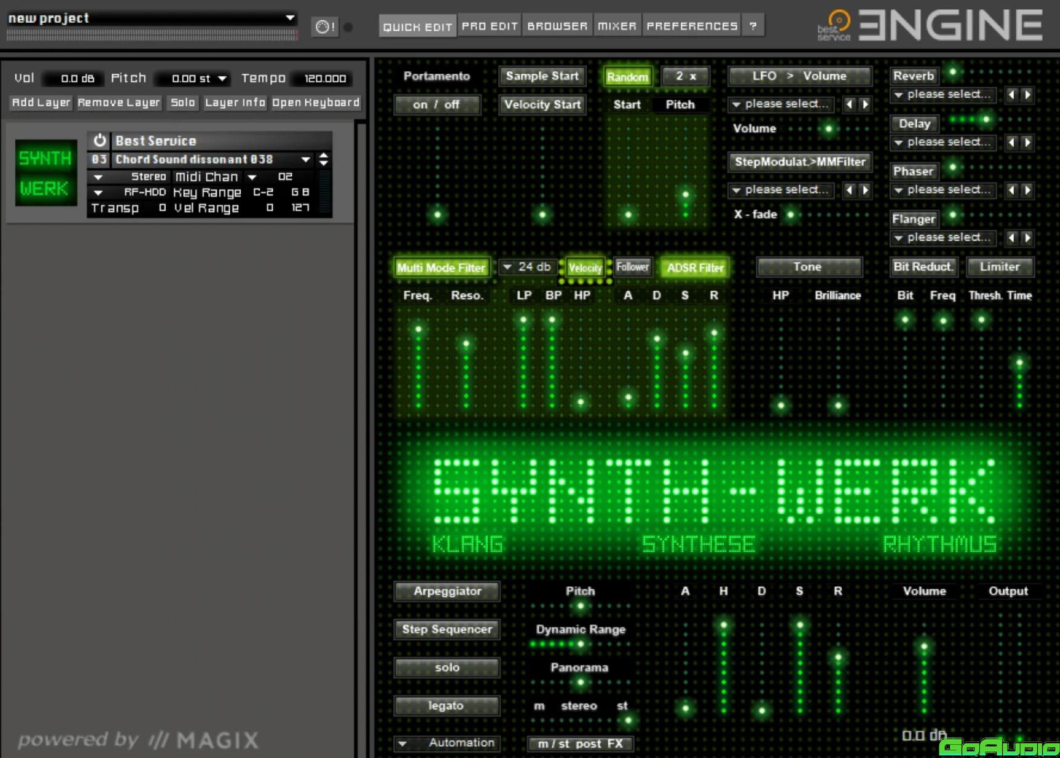This screenshot has width=1060, height=758.
Task: Open Flanger please select dropdown
Action: 944,238
